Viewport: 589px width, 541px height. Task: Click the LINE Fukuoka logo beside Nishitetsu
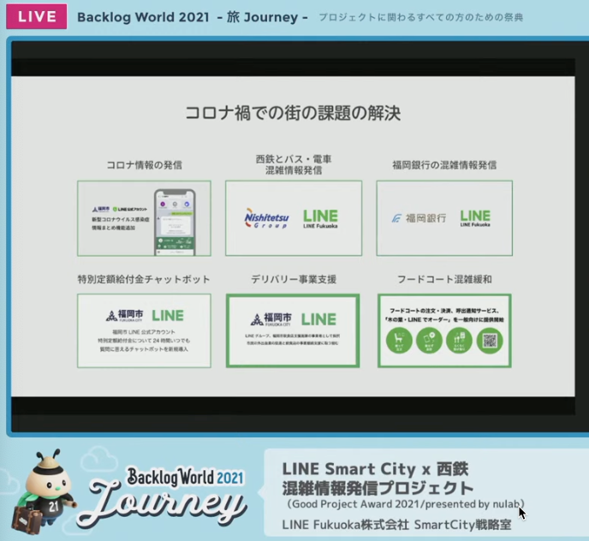[320, 218]
